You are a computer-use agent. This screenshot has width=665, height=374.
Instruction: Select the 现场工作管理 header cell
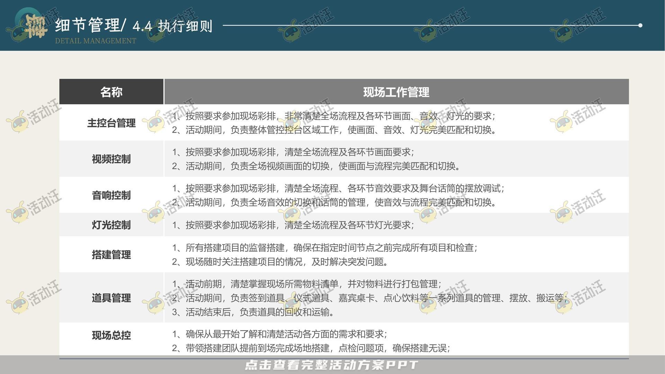(396, 92)
